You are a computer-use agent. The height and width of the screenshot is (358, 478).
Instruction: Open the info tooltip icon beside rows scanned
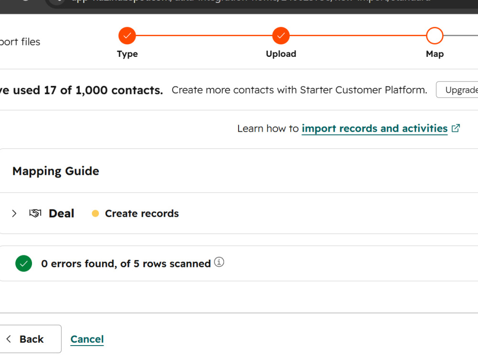pos(219,262)
